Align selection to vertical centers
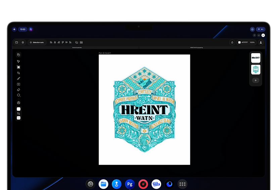 [x=66, y=42]
